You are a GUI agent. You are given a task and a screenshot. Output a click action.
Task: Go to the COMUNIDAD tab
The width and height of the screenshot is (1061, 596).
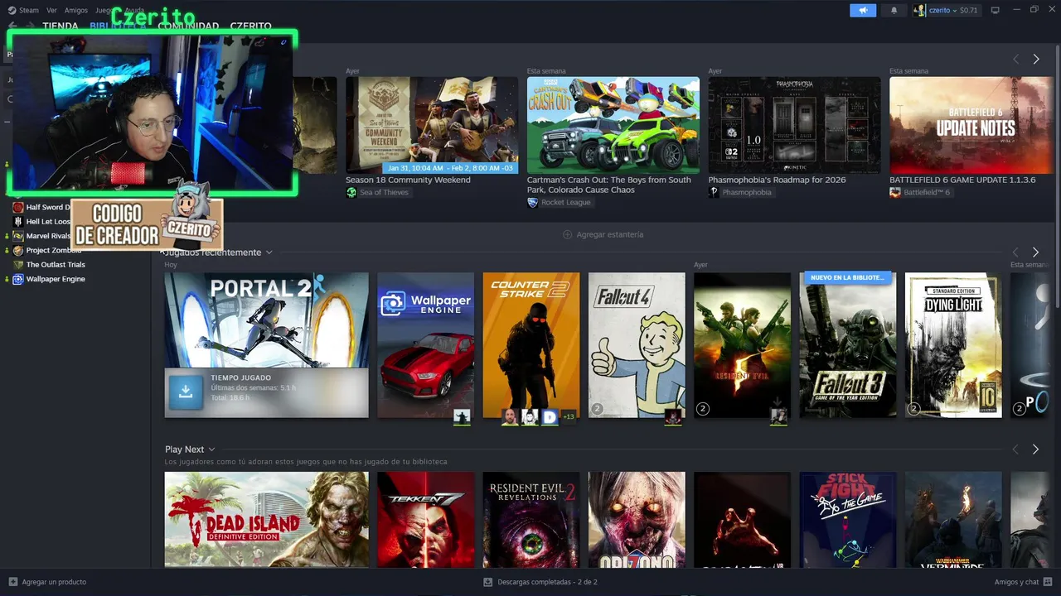[188, 26]
